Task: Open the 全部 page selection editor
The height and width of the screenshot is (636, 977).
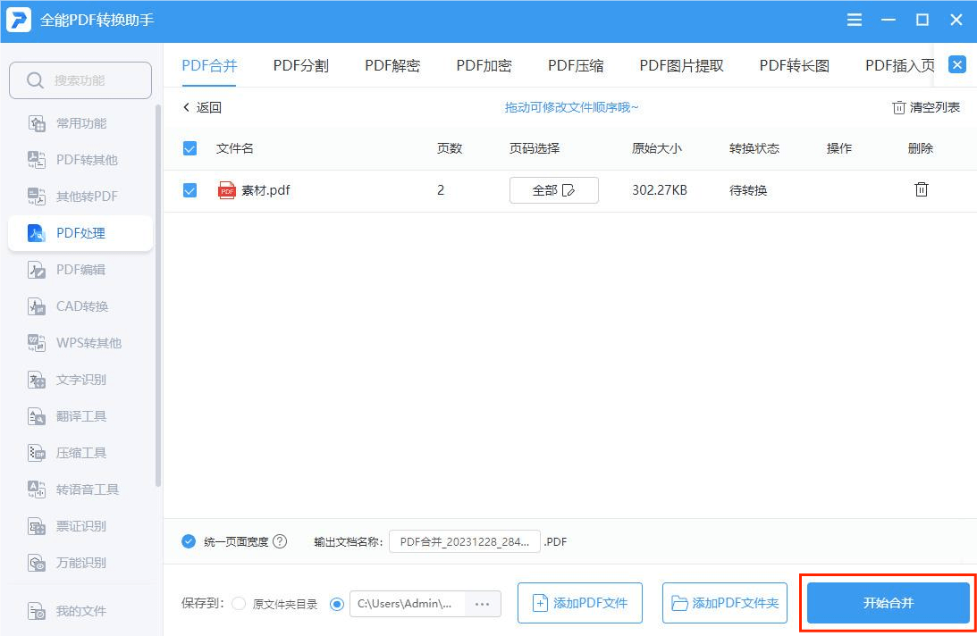Action: coord(554,189)
